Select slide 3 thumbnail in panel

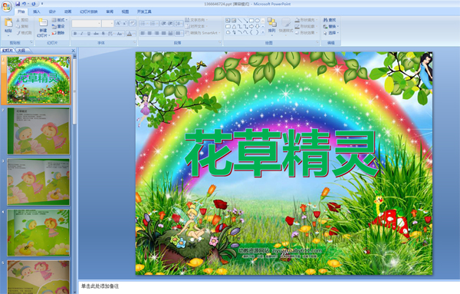tap(38, 182)
